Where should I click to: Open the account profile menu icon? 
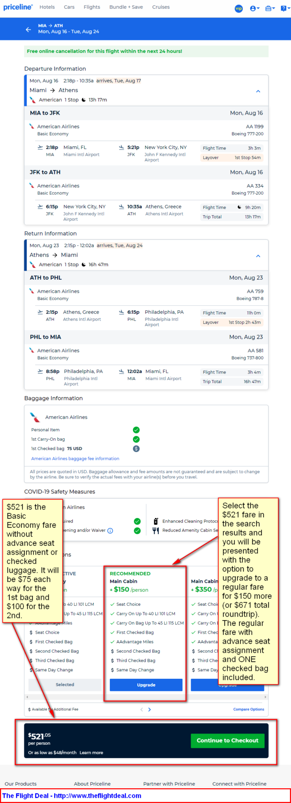pyautogui.click(x=255, y=8)
